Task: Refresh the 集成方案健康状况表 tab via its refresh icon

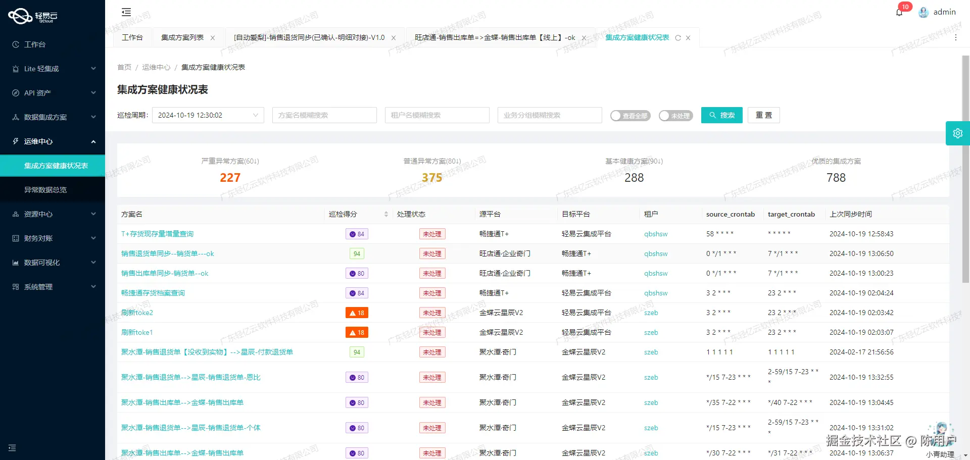Action: [x=678, y=37]
